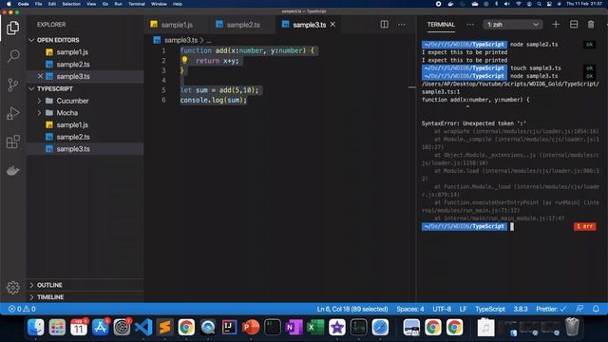Open the Search view in activity bar
This screenshot has width=608, height=342.
click(12, 56)
